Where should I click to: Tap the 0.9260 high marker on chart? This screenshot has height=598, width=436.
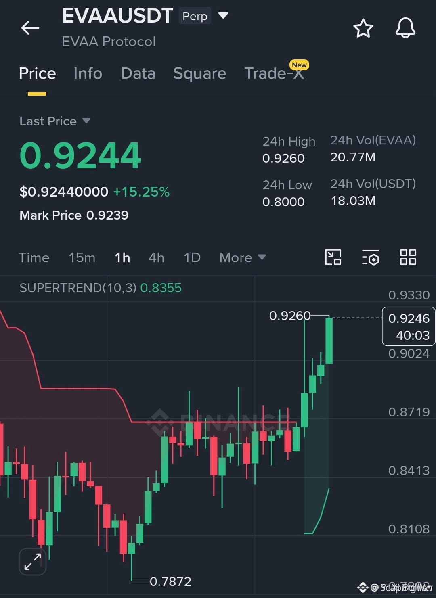click(x=290, y=316)
